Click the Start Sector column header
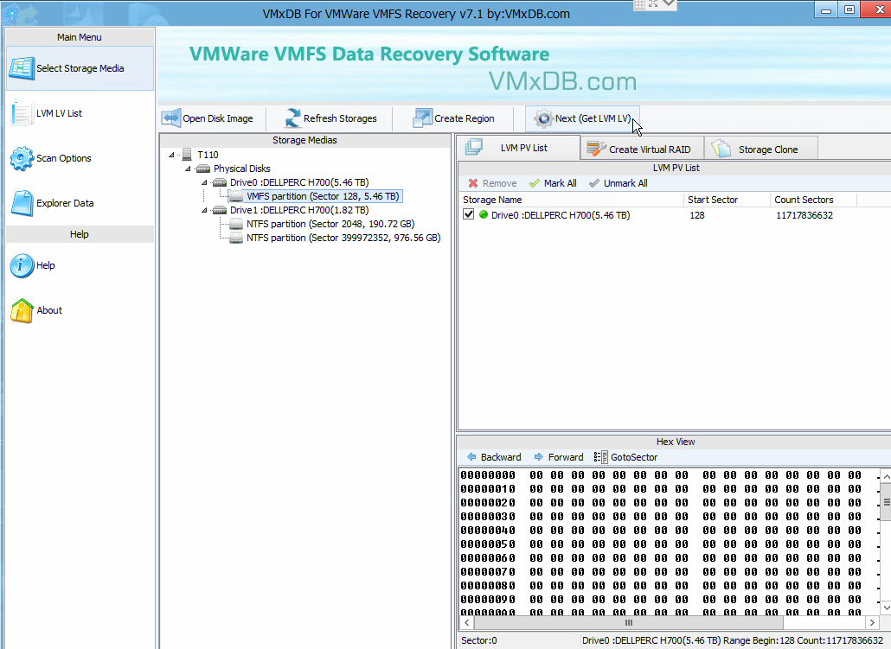 [728, 200]
